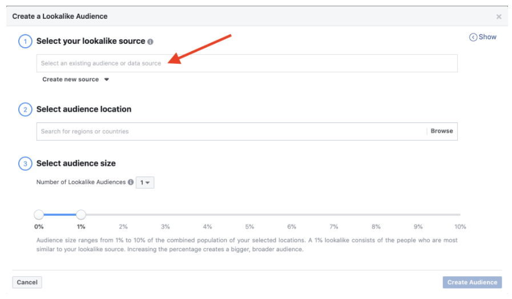The width and height of the screenshot is (512, 299).
Task: Click info icon next to Number of Lookalike Audiences
Action: [131, 182]
